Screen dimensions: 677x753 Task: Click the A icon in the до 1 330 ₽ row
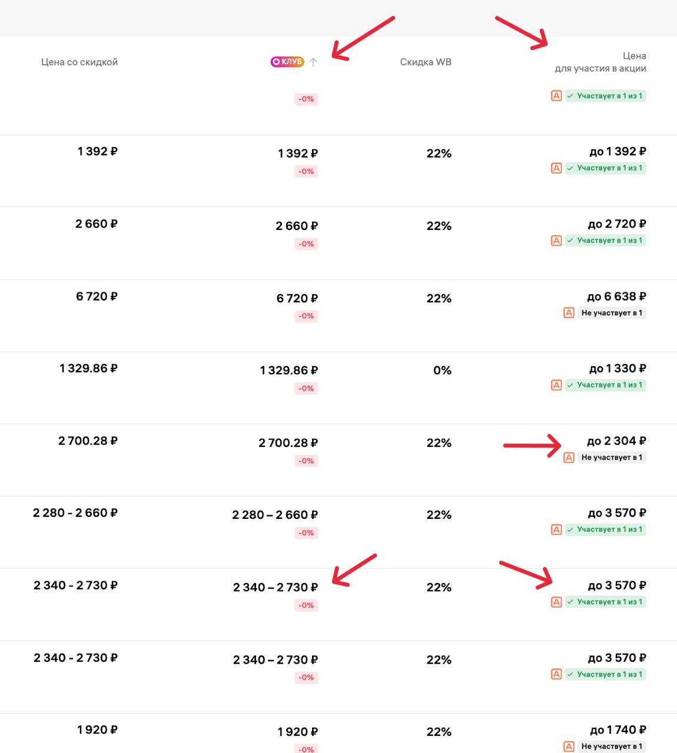click(x=556, y=385)
